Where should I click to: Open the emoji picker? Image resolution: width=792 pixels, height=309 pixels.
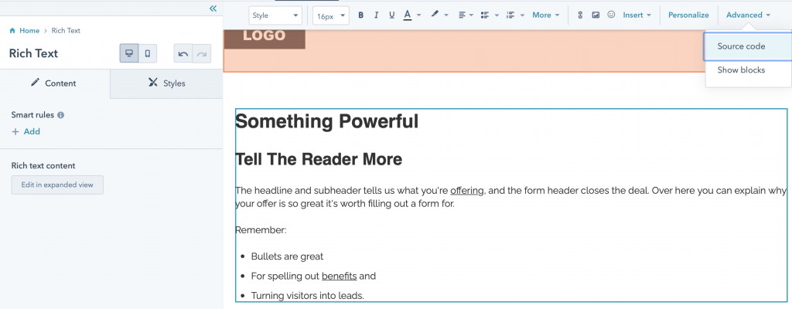coord(611,15)
